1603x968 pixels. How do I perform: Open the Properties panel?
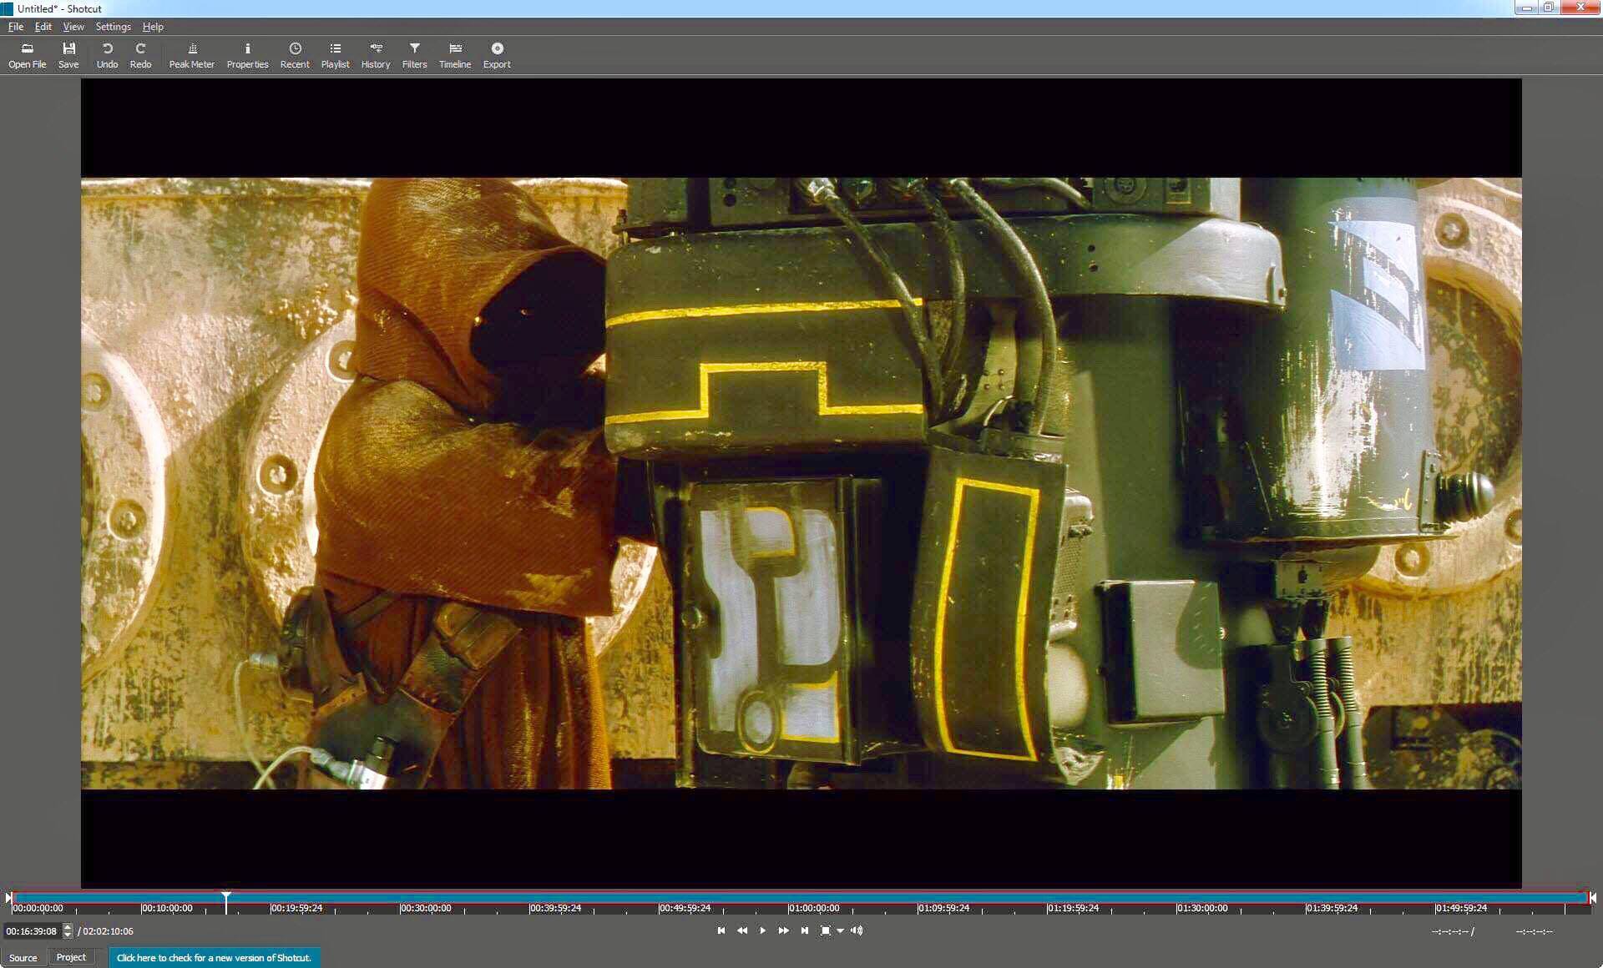pos(247,55)
